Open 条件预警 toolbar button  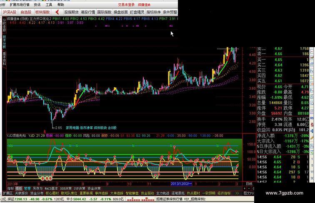(x=170, y=12)
